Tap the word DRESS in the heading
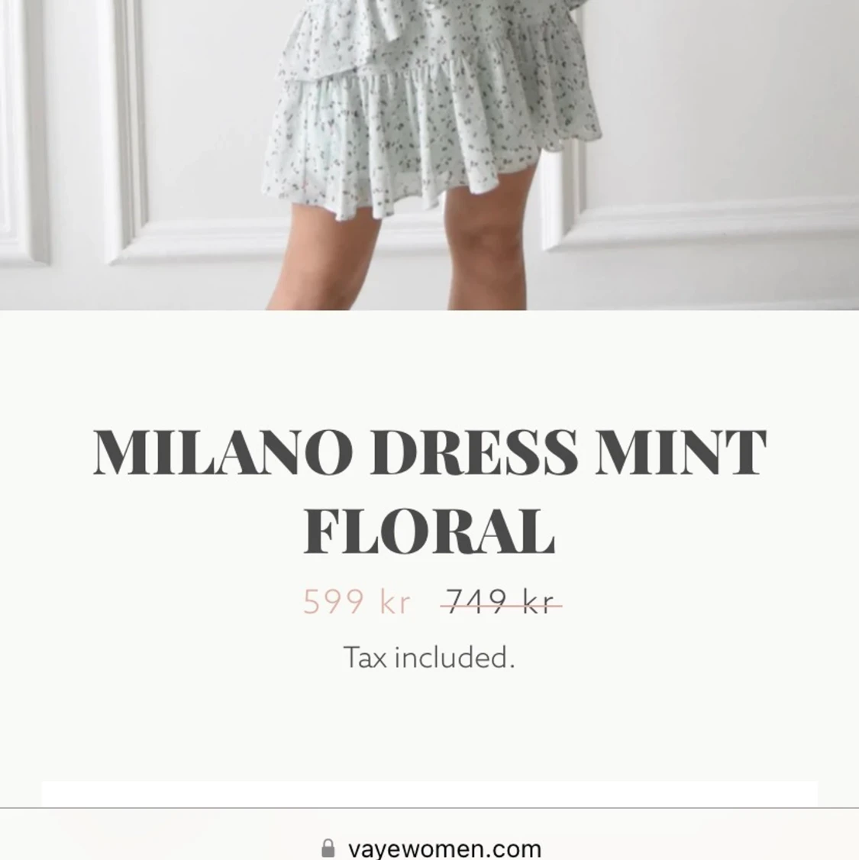Image resolution: width=859 pixels, height=860 pixels. 474,452
